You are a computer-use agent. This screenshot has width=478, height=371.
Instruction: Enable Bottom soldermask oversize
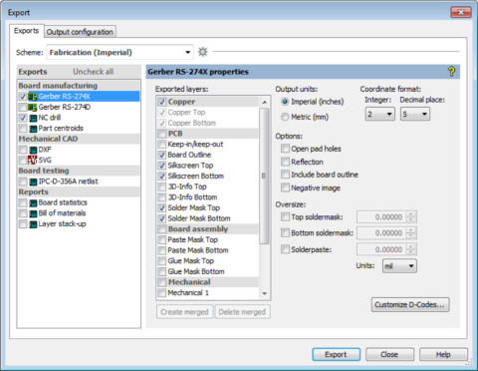pos(285,232)
